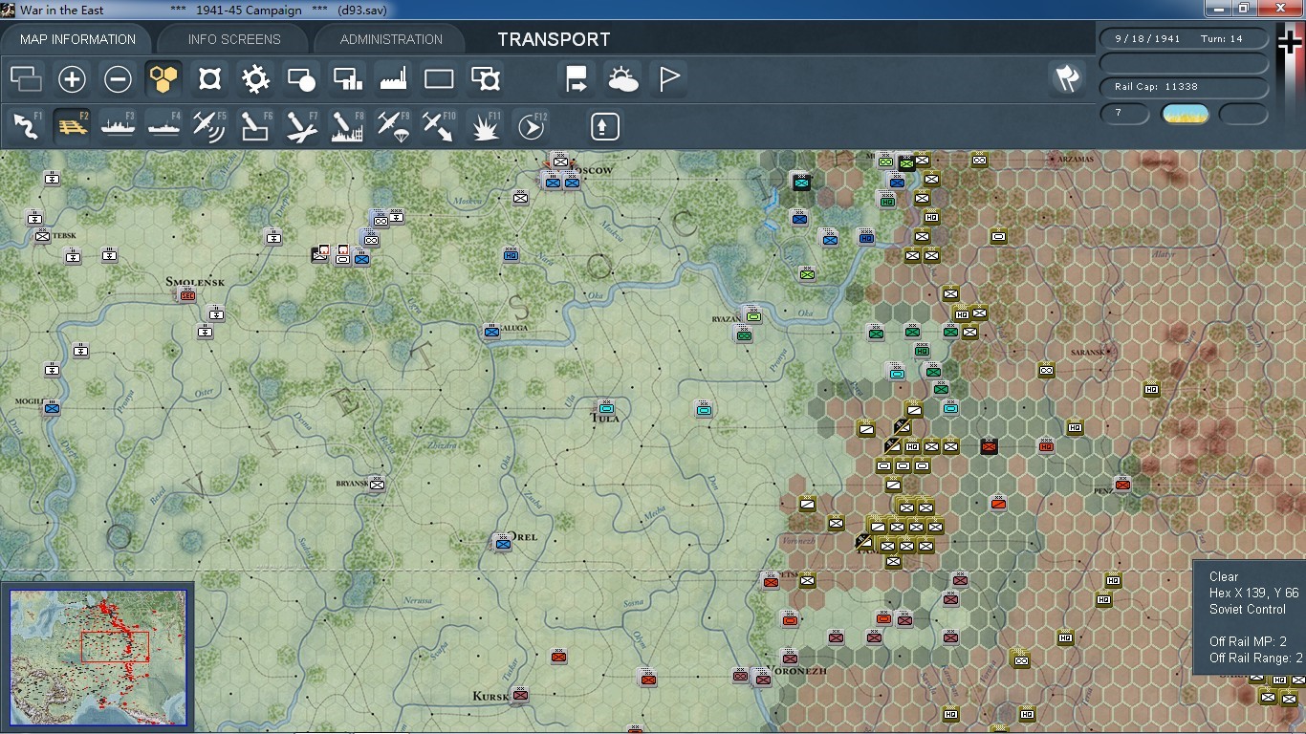Click the Rail Cap: 11338 field
Screen dimensions: 1306x734
[1185, 86]
